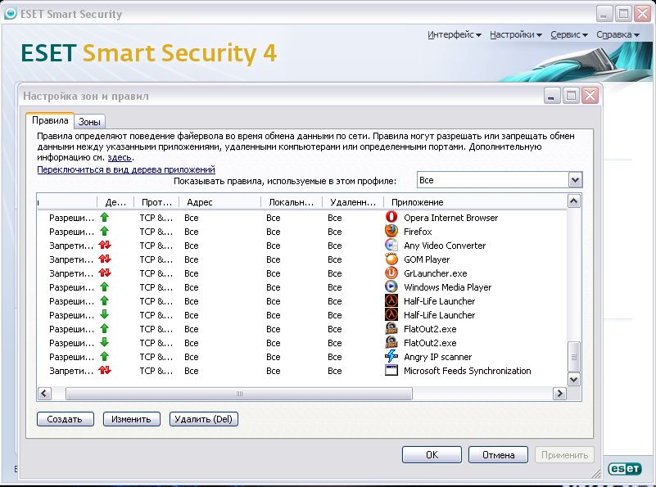This screenshot has height=487, width=656.
Task: Click the Microsoft Feeds Synchronization name text
Action: [468, 371]
